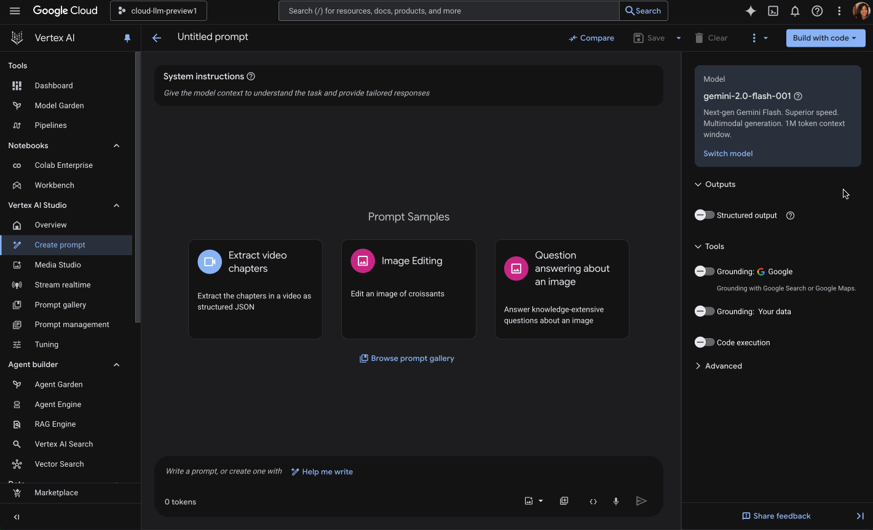Click the Build with code button
The width and height of the screenshot is (873, 530).
825,38
